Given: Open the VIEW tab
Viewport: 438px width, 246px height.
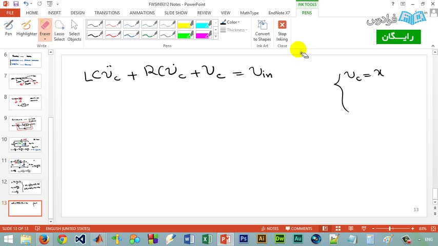Looking at the screenshot, I should (x=226, y=13).
